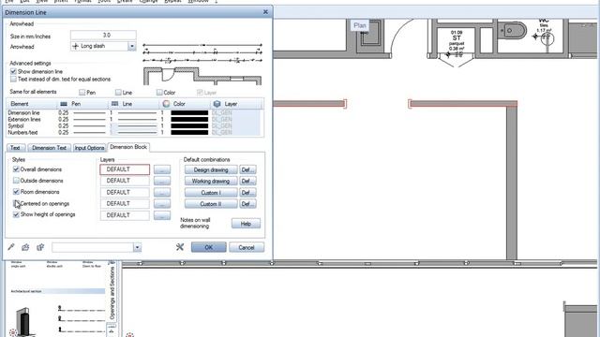
Task: Click the tools icon next to OK
Action: tap(180, 247)
